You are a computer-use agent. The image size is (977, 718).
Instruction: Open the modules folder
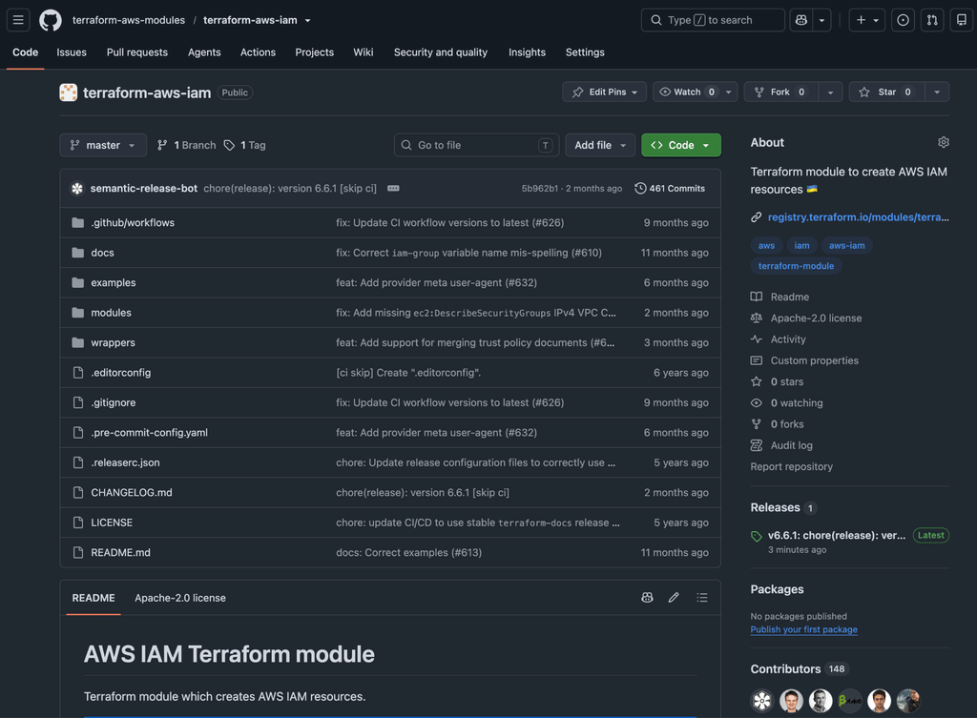(111, 313)
